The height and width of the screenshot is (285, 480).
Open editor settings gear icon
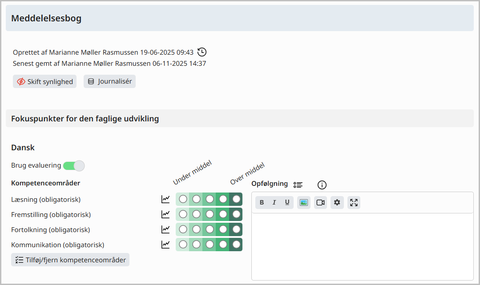click(337, 202)
